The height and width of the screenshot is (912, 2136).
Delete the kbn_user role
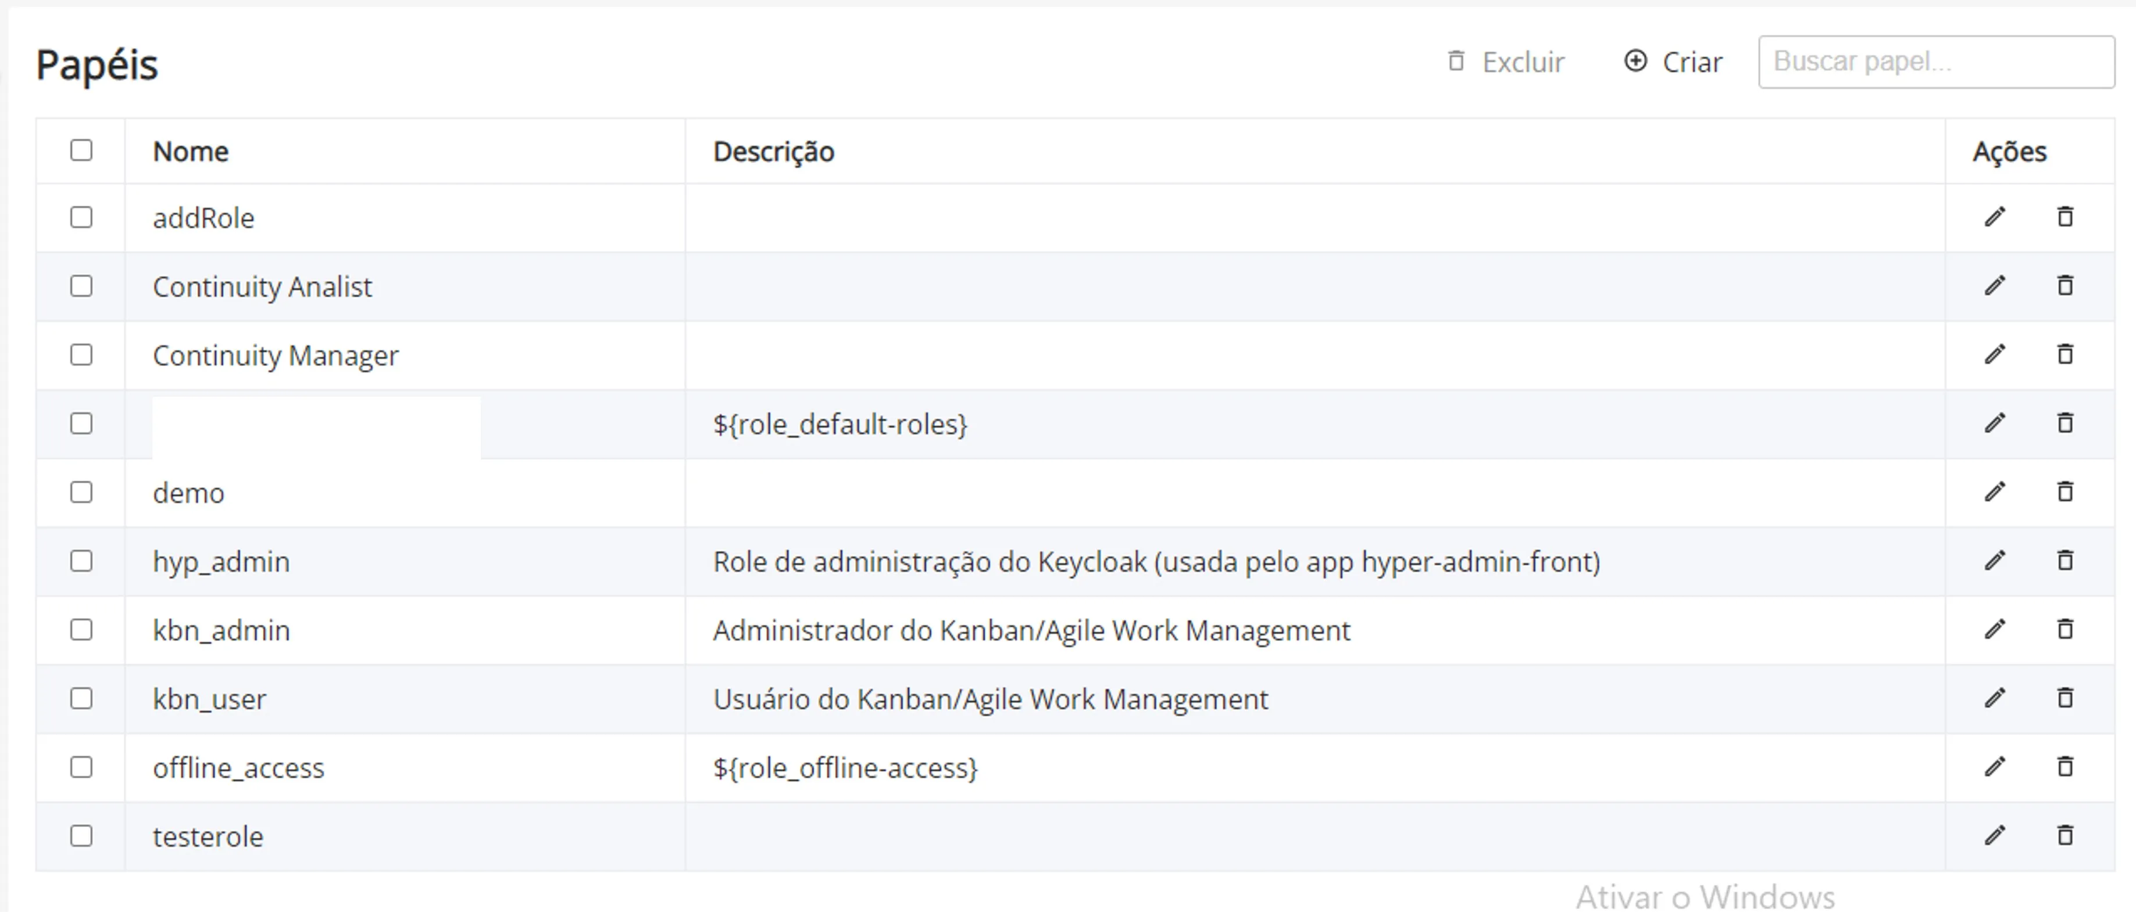coord(2066,698)
